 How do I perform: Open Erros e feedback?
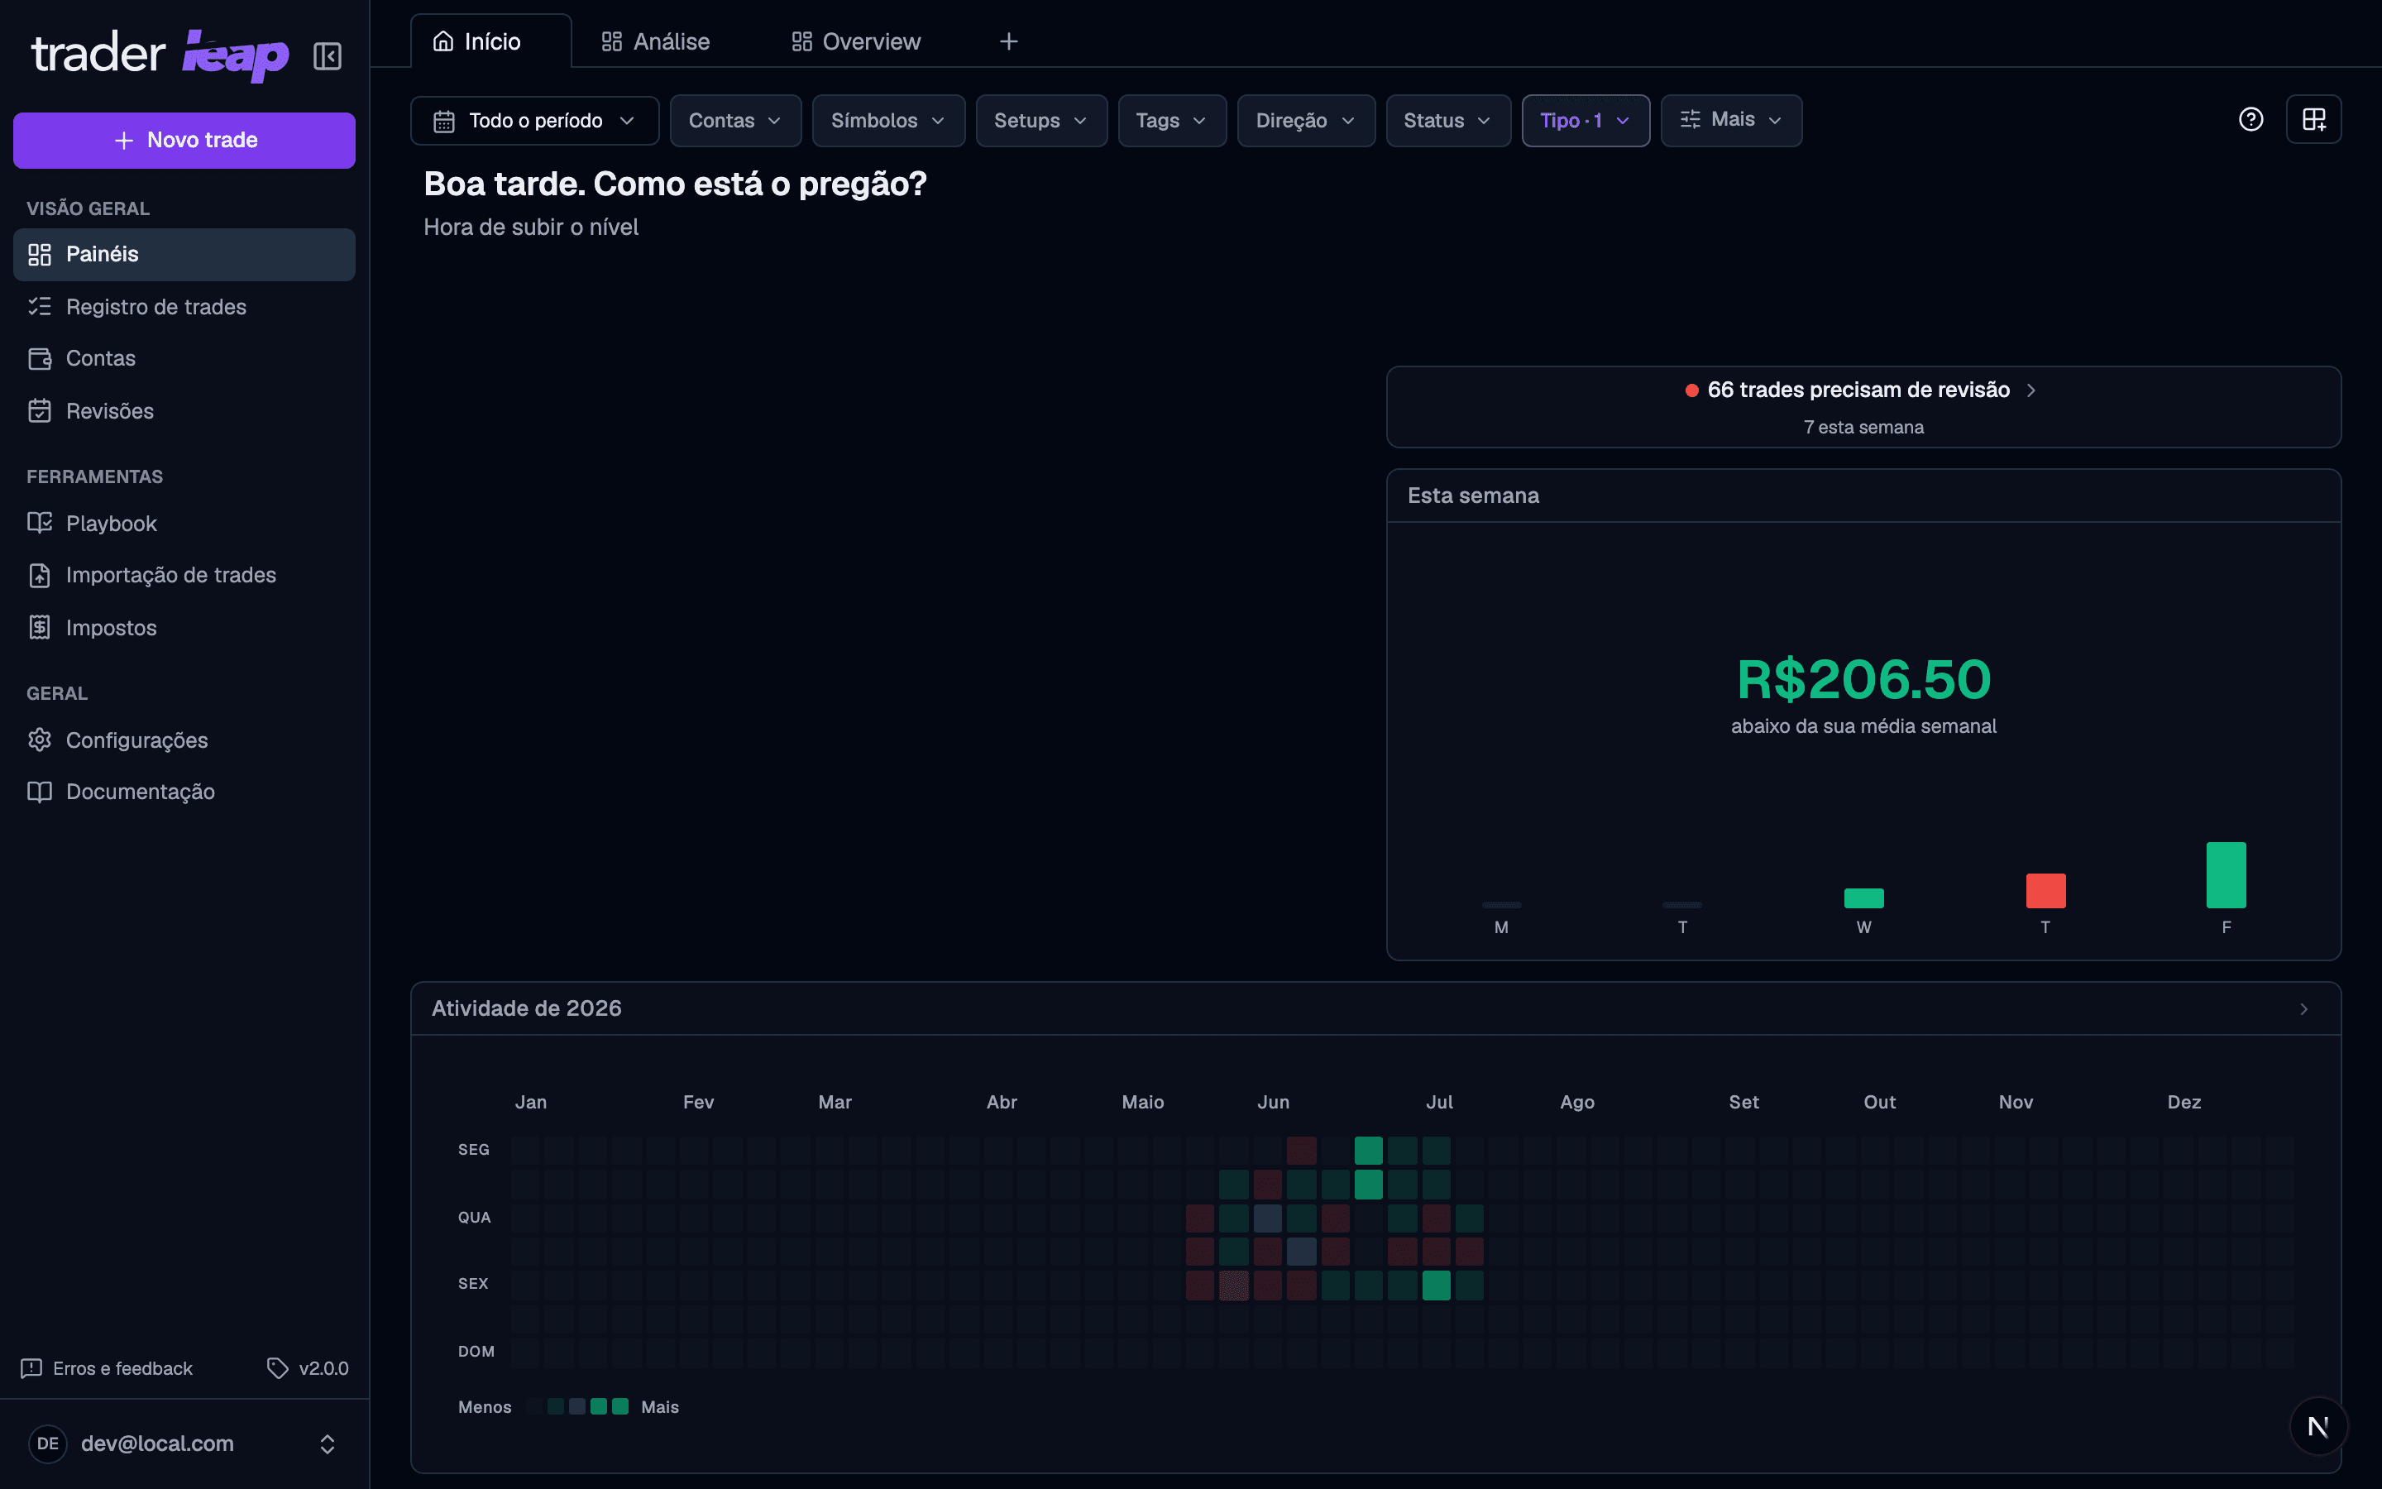click(x=107, y=1368)
